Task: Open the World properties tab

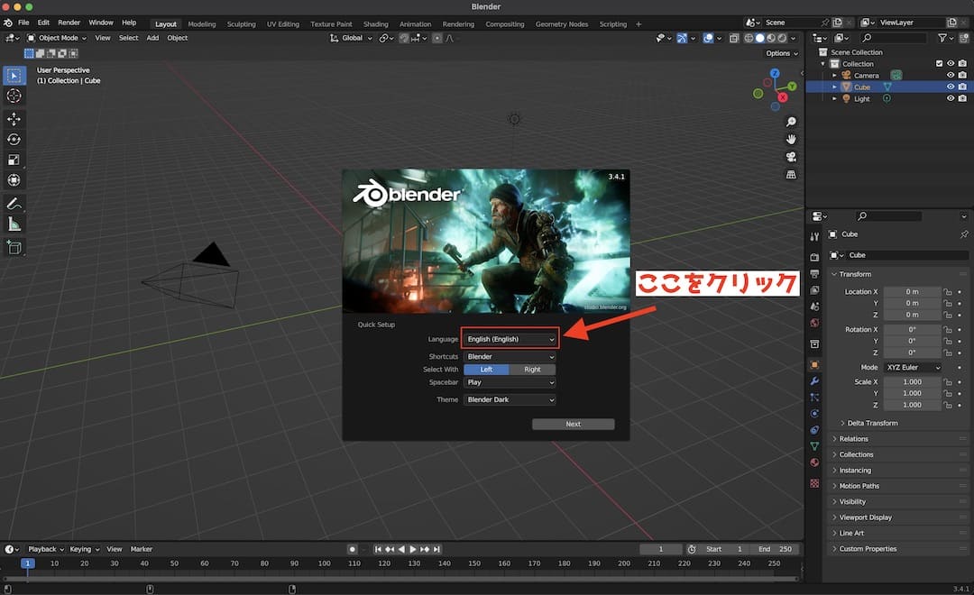Action: tap(814, 323)
